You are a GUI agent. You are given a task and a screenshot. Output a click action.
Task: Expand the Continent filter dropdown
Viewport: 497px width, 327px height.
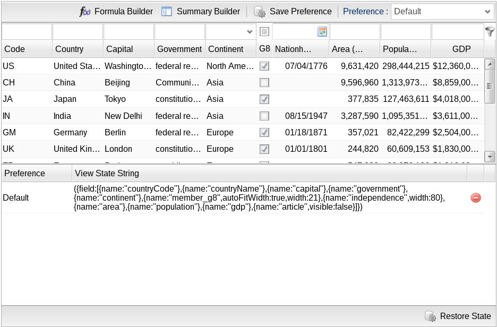(250, 32)
